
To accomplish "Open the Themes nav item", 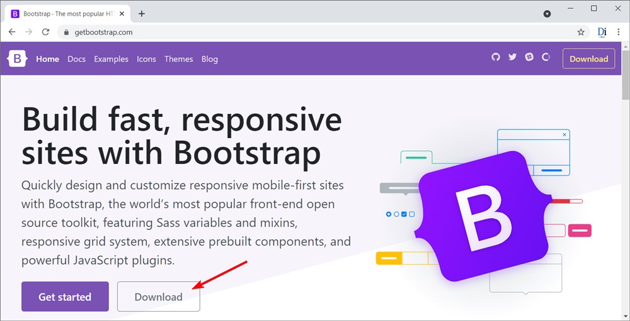I will (x=178, y=59).
